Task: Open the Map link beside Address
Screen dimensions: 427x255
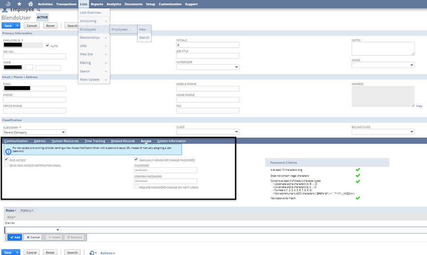Action: [419, 106]
